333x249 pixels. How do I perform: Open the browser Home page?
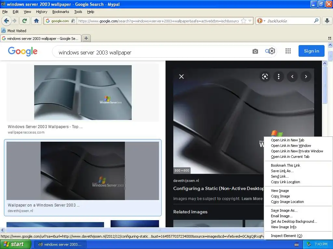tap(36, 21)
